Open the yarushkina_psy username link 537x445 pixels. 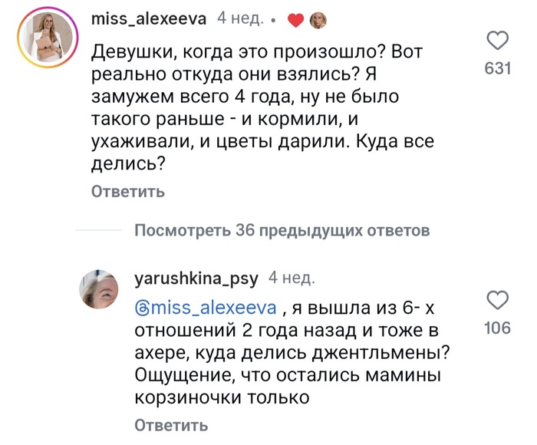[x=196, y=278]
